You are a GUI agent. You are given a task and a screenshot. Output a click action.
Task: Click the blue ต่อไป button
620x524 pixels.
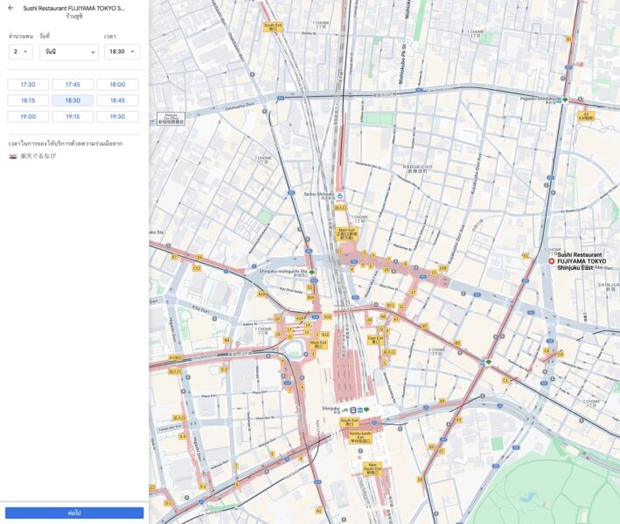point(74,513)
